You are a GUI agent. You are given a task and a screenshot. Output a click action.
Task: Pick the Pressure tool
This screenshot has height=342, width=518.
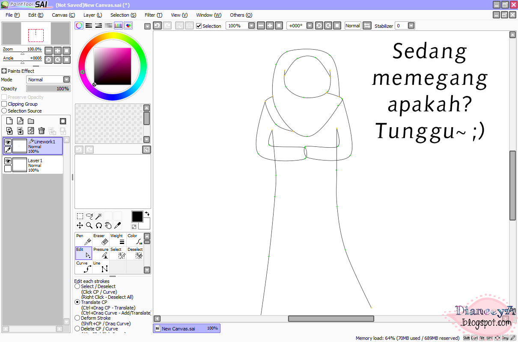[101, 253]
